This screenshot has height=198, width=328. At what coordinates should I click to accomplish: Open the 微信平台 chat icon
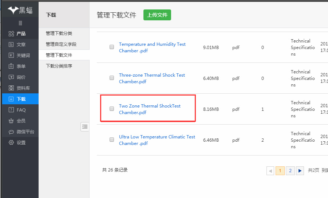pyautogui.click(x=11, y=132)
